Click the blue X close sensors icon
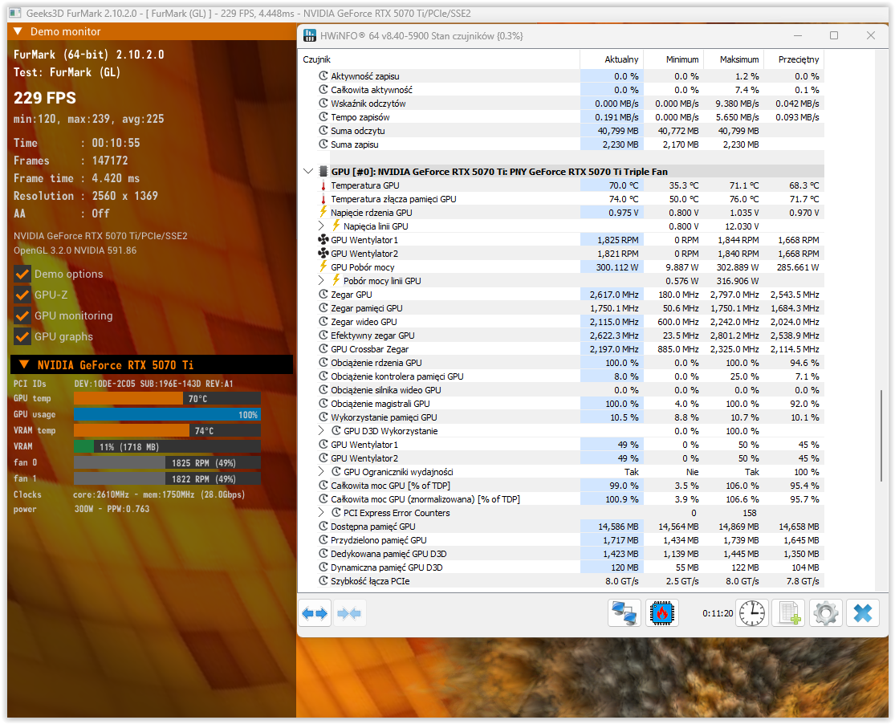 (862, 613)
